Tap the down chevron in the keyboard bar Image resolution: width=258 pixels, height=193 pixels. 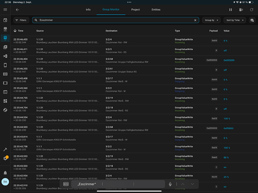(192, 184)
